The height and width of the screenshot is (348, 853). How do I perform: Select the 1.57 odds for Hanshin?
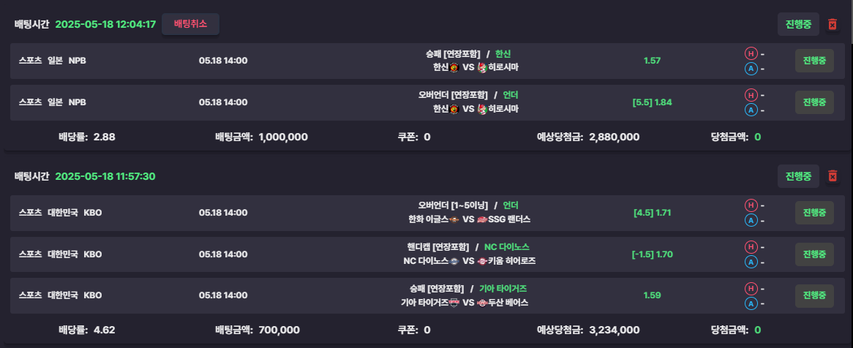pyautogui.click(x=652, y=61)
